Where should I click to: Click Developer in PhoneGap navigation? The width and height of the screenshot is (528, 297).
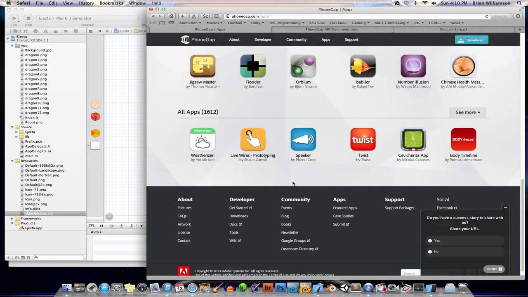[x=263, y=40]
